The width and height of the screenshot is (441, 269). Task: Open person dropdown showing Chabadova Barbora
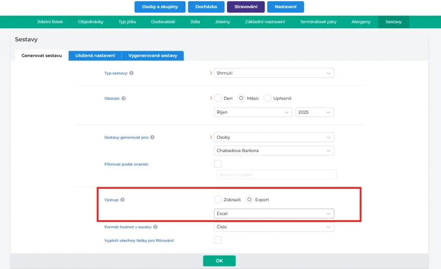[x=274, y=151]
